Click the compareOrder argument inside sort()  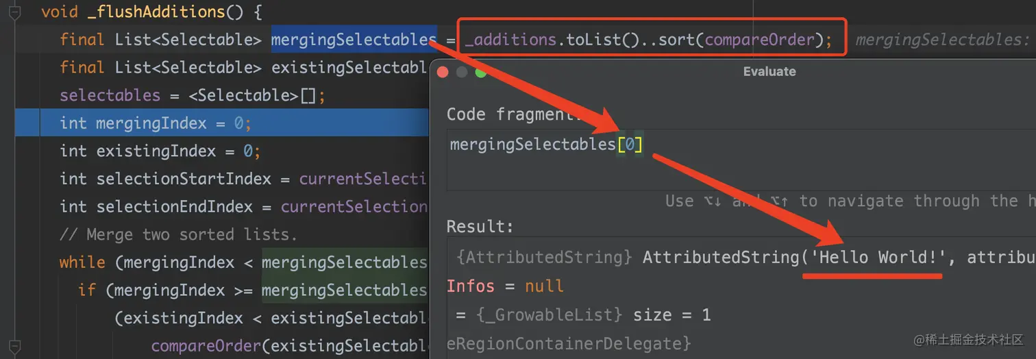tap(759, 40)
